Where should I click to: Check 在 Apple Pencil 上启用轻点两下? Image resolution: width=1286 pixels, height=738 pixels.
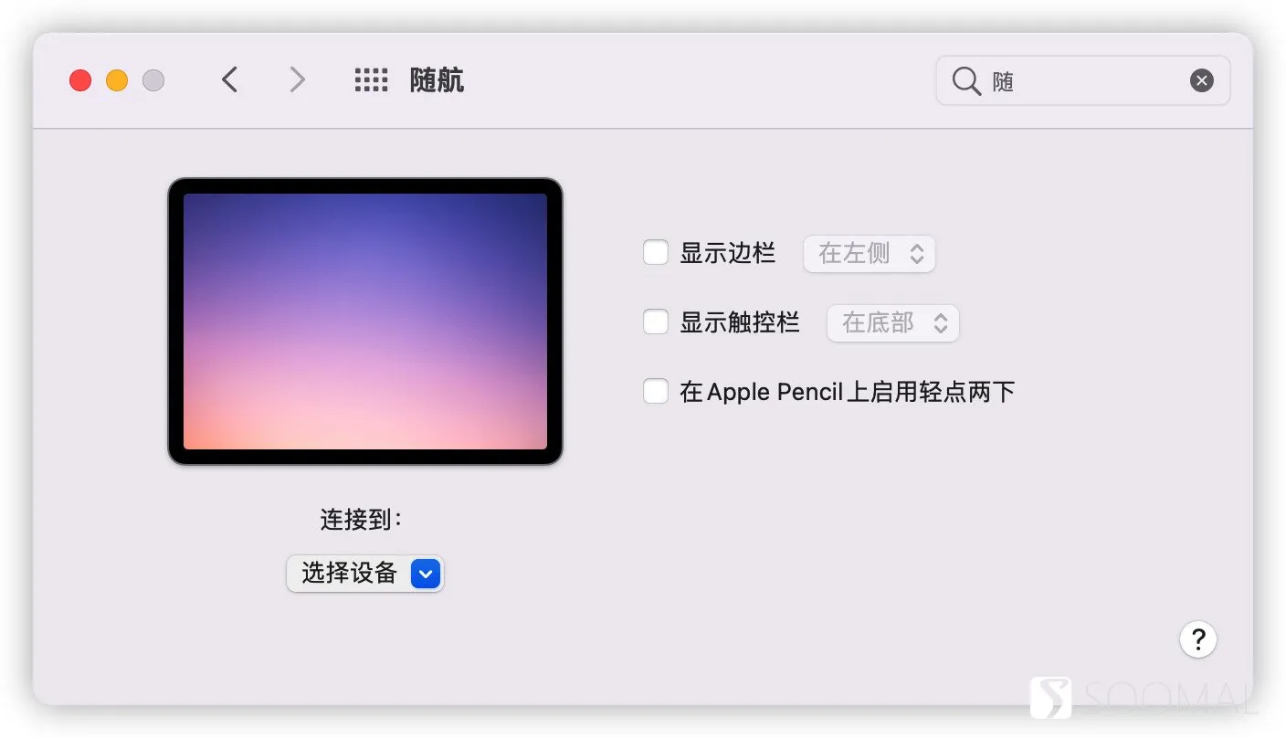click(656, 391)
